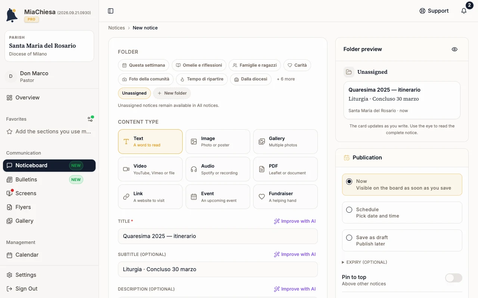
Task: Open the Calendar section
Action: tap(49, 255)
